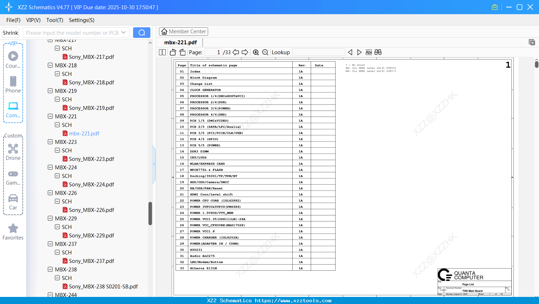Click the document viewer scrollbar thumb
Screen dimensions: 539x304
(537, 64)
